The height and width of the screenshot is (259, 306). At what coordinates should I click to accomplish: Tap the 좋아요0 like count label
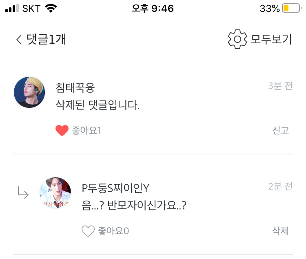point(113,231)
